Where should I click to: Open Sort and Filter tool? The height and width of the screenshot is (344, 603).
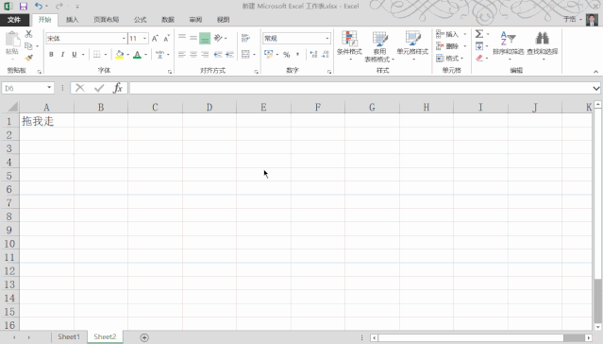point(508,45)
